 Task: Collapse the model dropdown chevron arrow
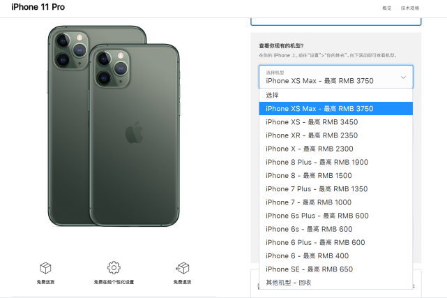[403, 77]
